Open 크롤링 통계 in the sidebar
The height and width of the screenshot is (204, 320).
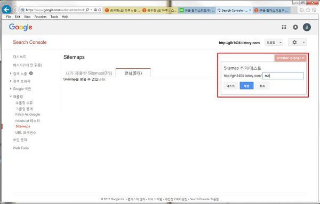pyautogui.click(x=24, y=109)
